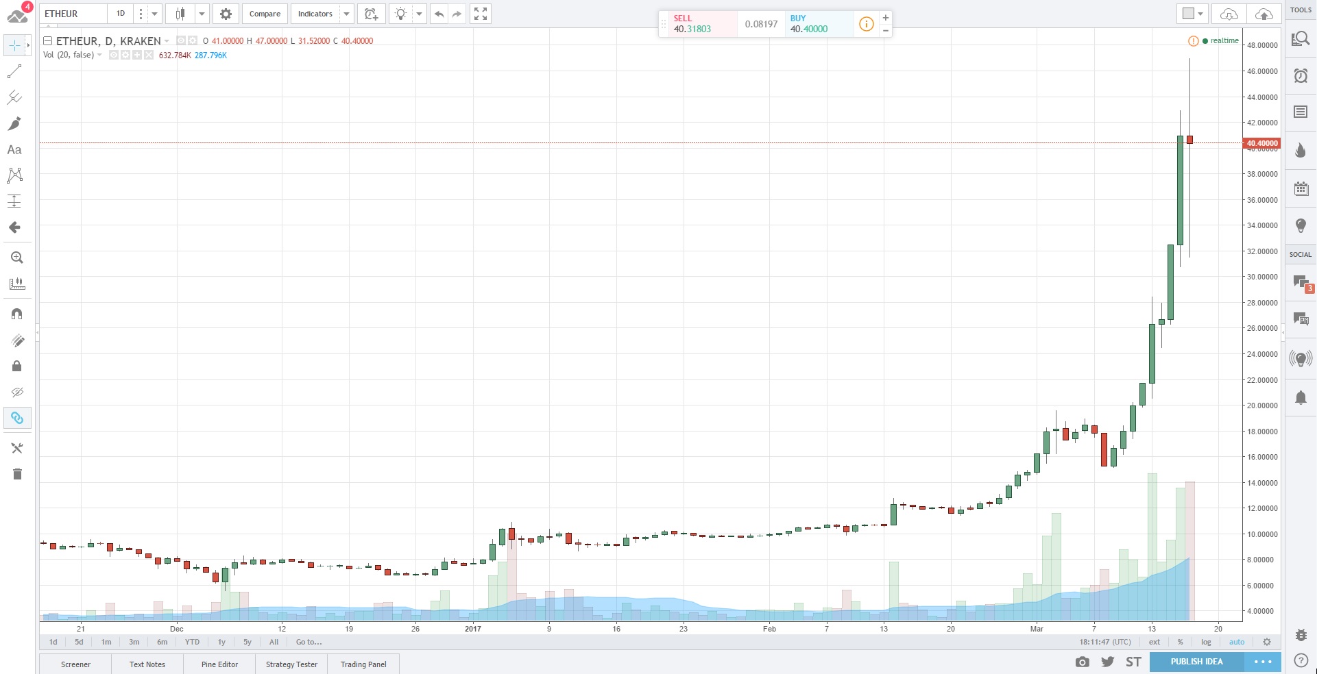This screenshot has width=1317, height=674.
Task: Expand dropdown arrow beside the lightbulb icon
Action: click(419, 14)
